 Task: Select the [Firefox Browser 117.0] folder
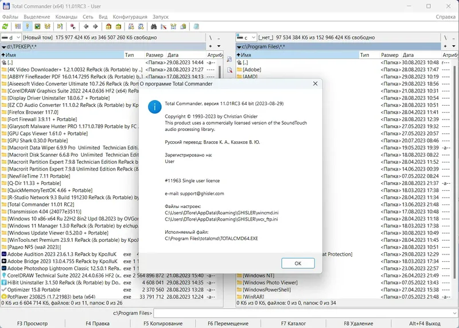click(33, 112)
